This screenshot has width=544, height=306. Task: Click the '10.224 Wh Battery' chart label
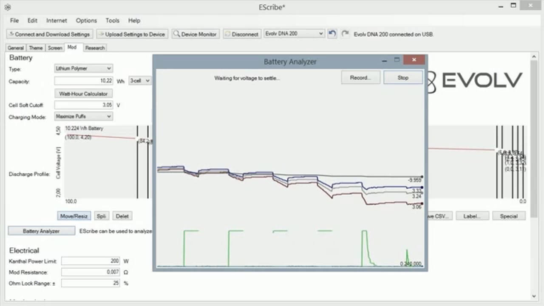84,128
